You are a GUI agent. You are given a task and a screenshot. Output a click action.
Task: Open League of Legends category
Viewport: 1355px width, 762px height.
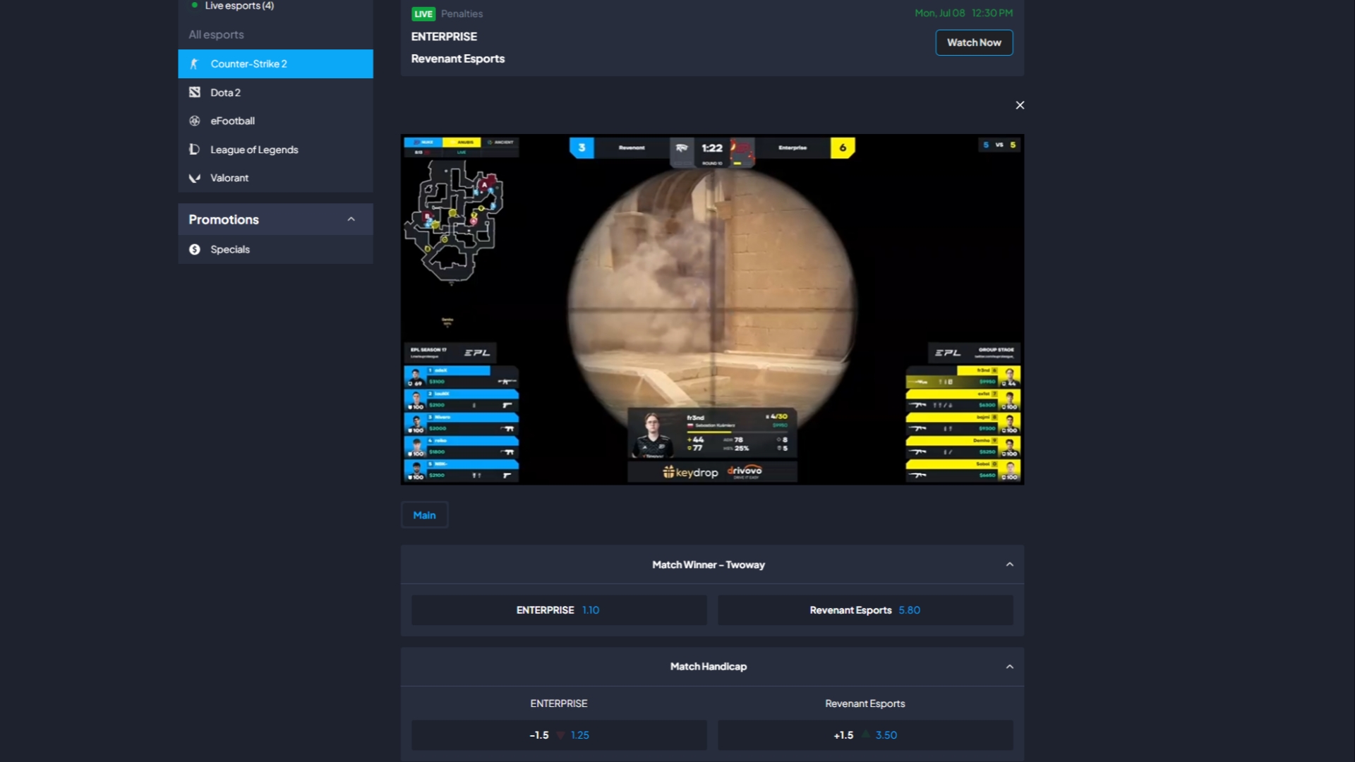click(275, 150)
